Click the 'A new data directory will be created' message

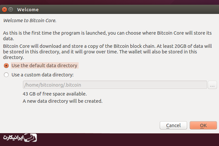[x=63, y=101]
